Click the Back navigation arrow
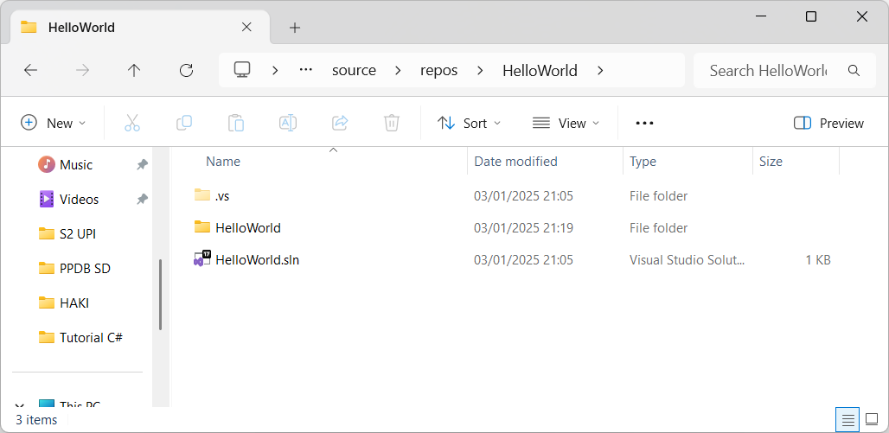The width and height of the screenshot is (889, 433). (31, 71)
